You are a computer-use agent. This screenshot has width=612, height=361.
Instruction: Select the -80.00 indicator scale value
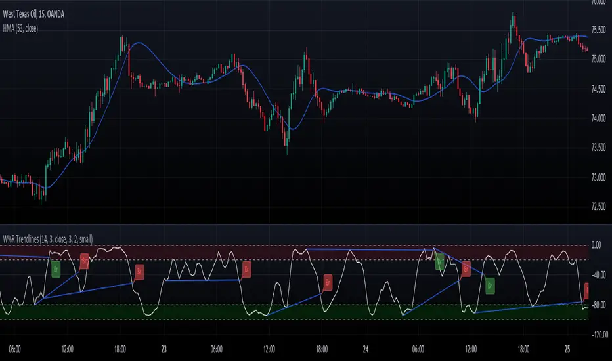pos(596,305)
